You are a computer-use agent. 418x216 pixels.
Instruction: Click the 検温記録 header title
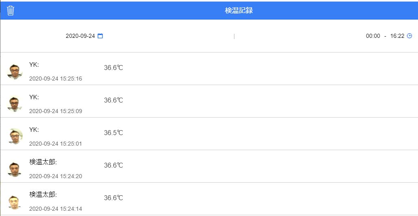tap(239, 11)
